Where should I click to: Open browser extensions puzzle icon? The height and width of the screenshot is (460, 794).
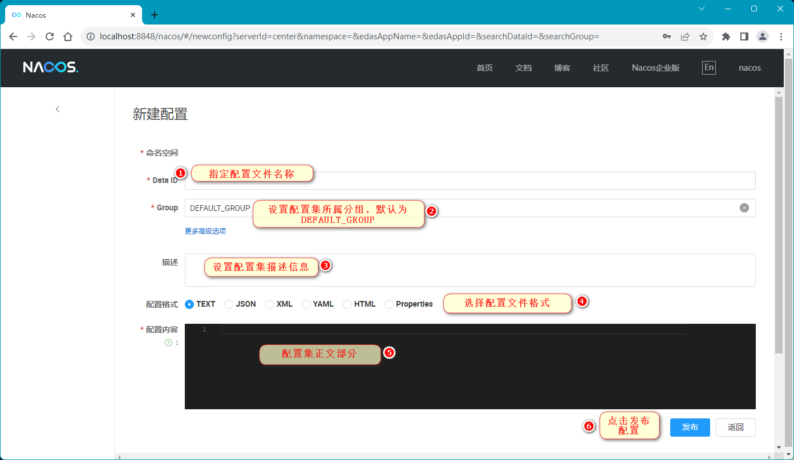pos(726,36)
